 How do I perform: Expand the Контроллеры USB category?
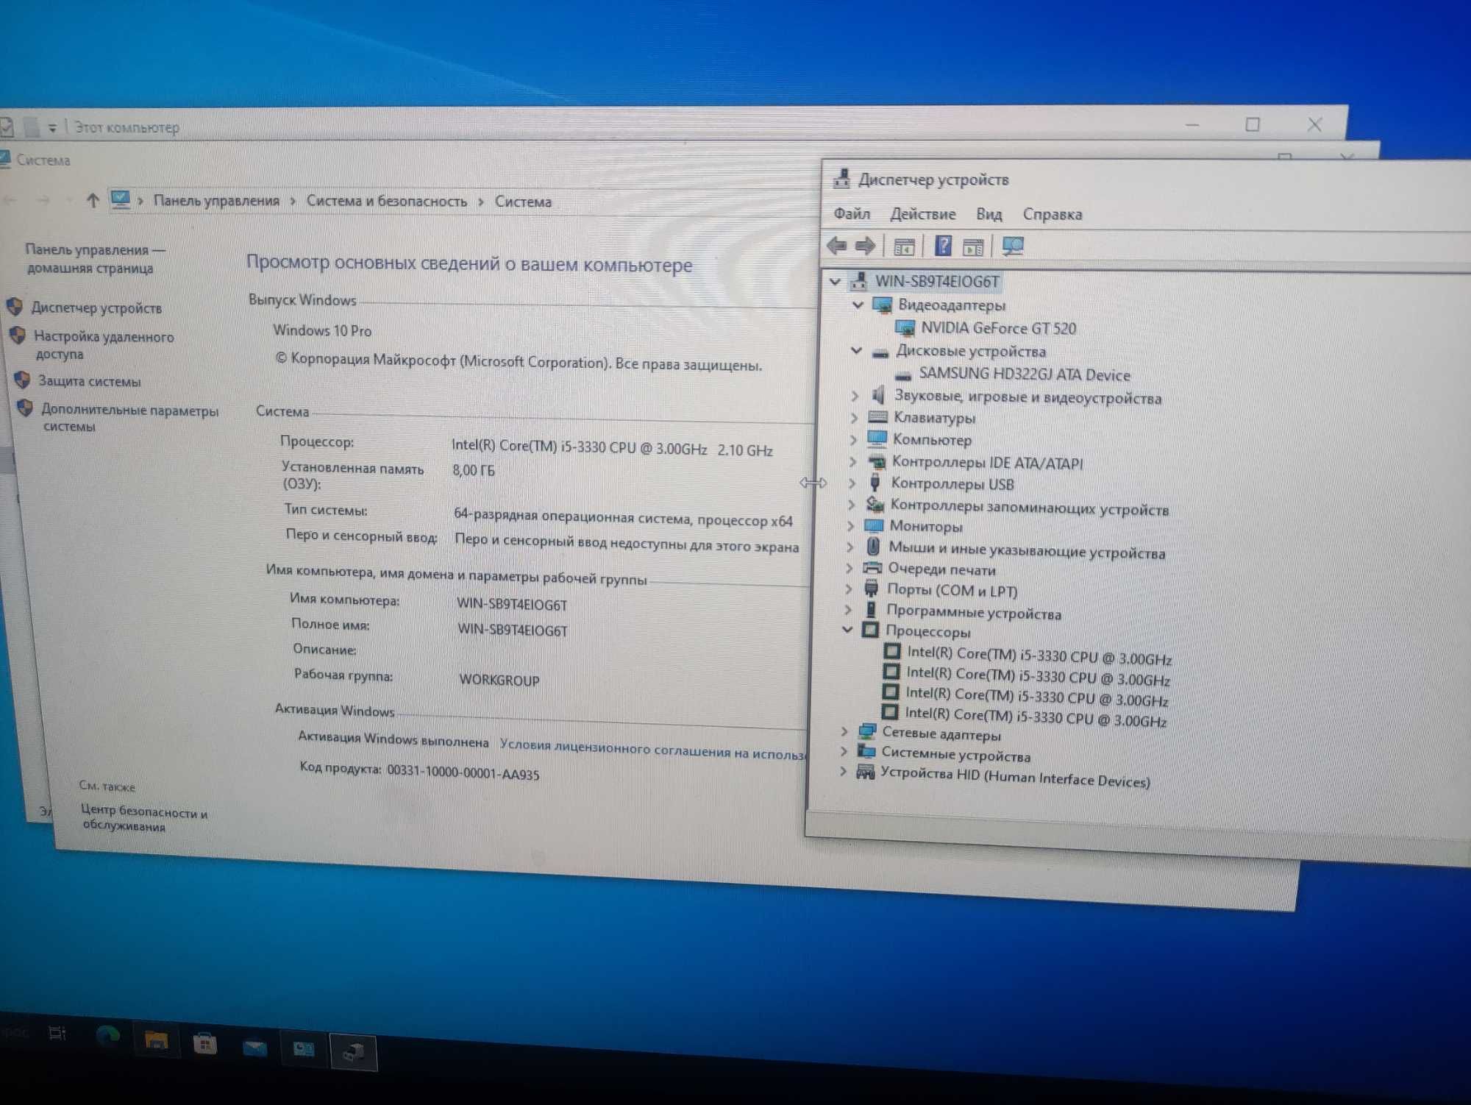[852, 483]
